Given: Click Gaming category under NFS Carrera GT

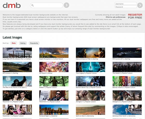Looking at the screenshot, I should pos(127,59).
